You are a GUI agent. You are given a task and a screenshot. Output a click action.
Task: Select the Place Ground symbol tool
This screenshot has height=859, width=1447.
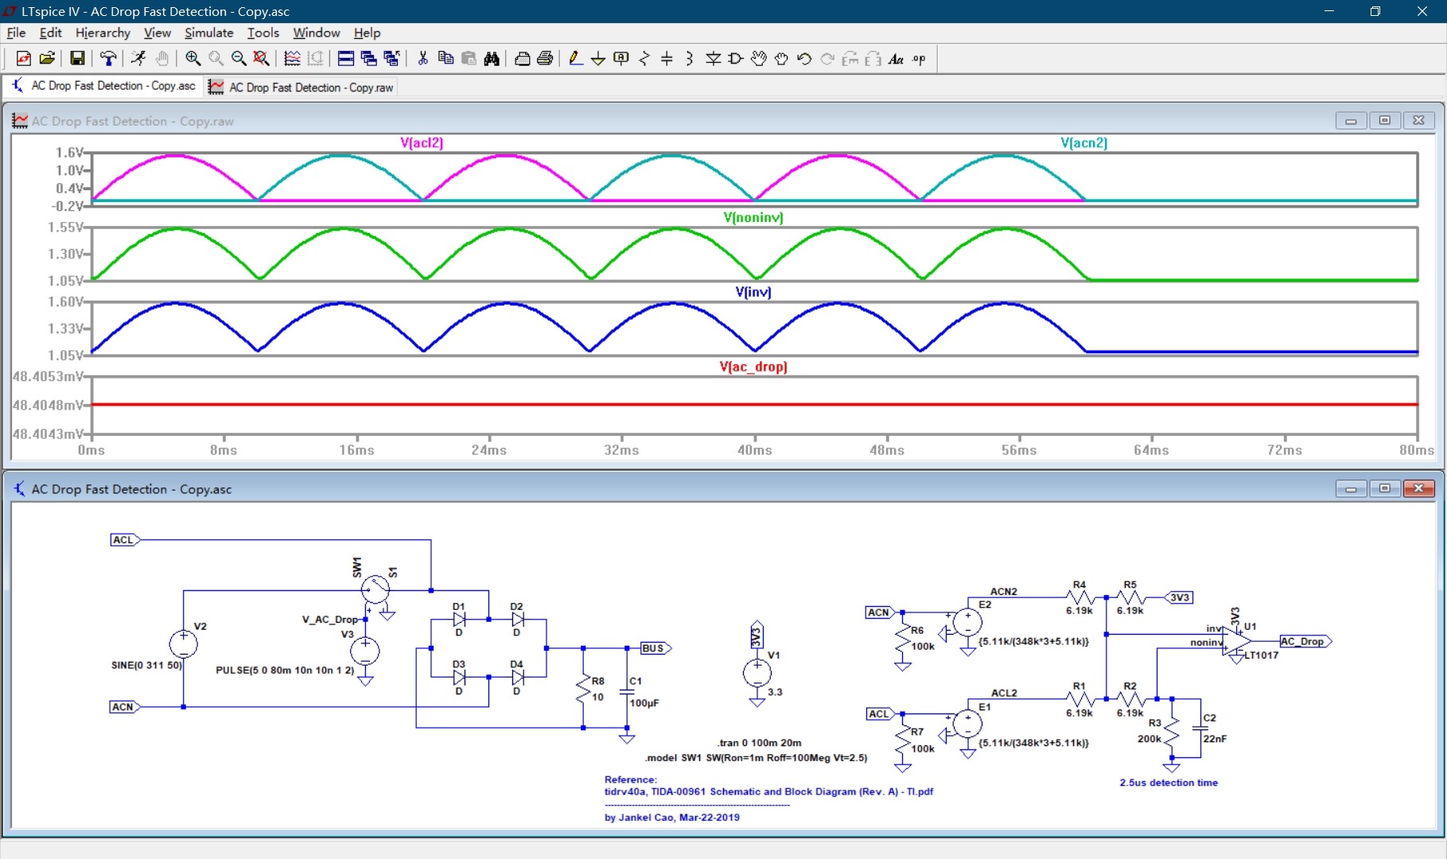tap(598, 59)
